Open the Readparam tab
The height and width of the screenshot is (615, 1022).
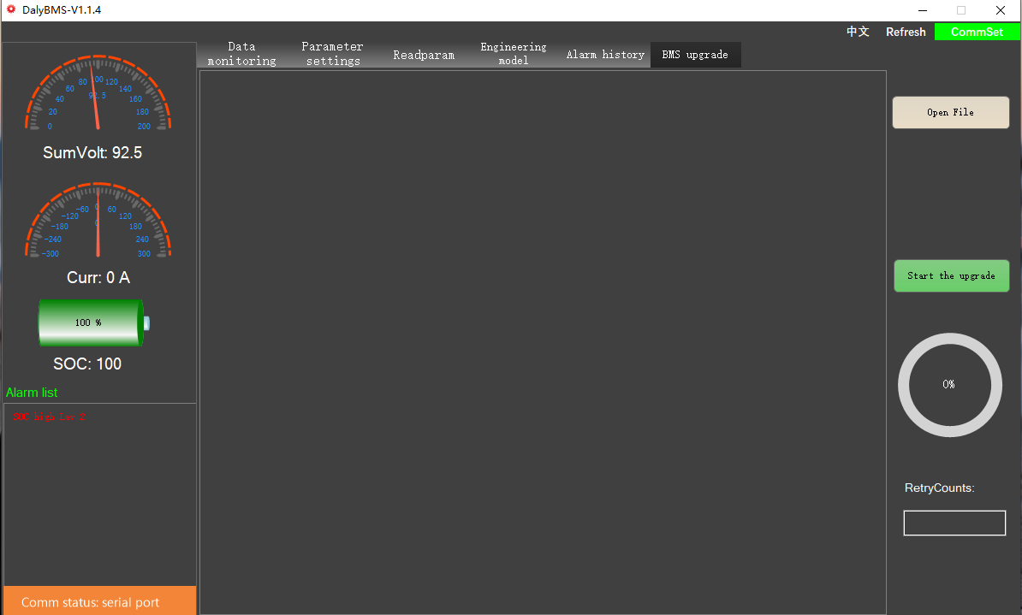click(424, 55)
